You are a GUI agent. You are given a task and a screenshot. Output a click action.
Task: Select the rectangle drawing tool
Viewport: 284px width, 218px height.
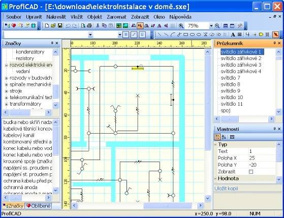pos(185,35)
